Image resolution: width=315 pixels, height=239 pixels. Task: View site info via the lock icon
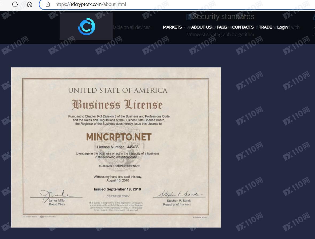pyautogui.click(x=48, y=4)
